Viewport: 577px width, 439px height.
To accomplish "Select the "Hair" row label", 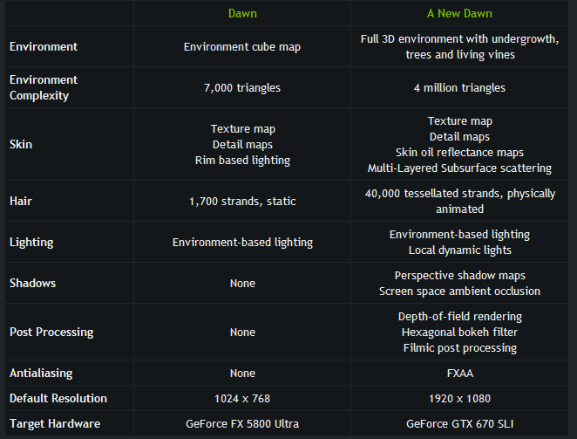I will coord(21,202).
